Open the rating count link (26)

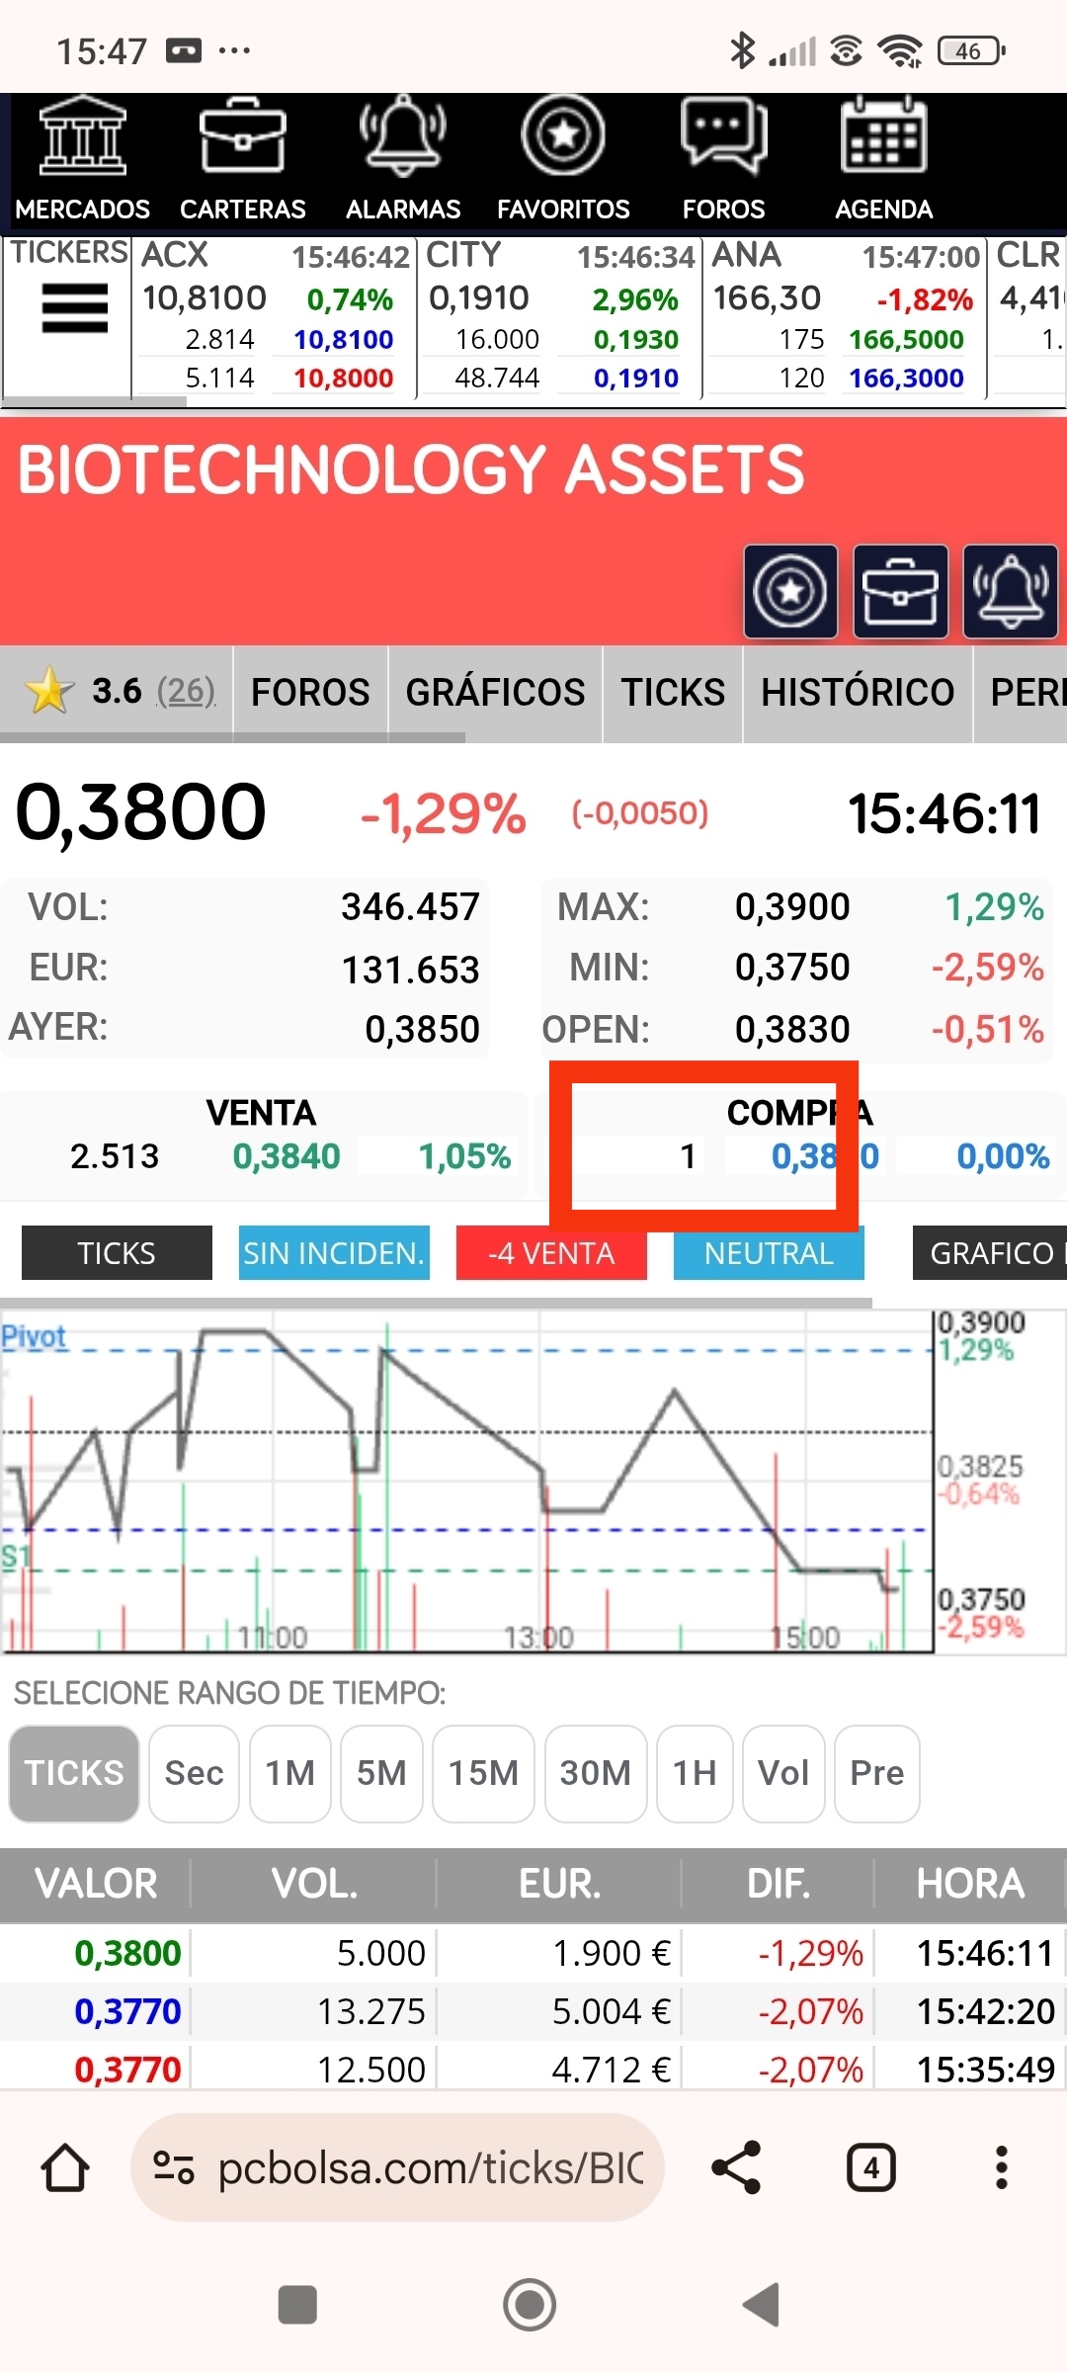point(187,690)
